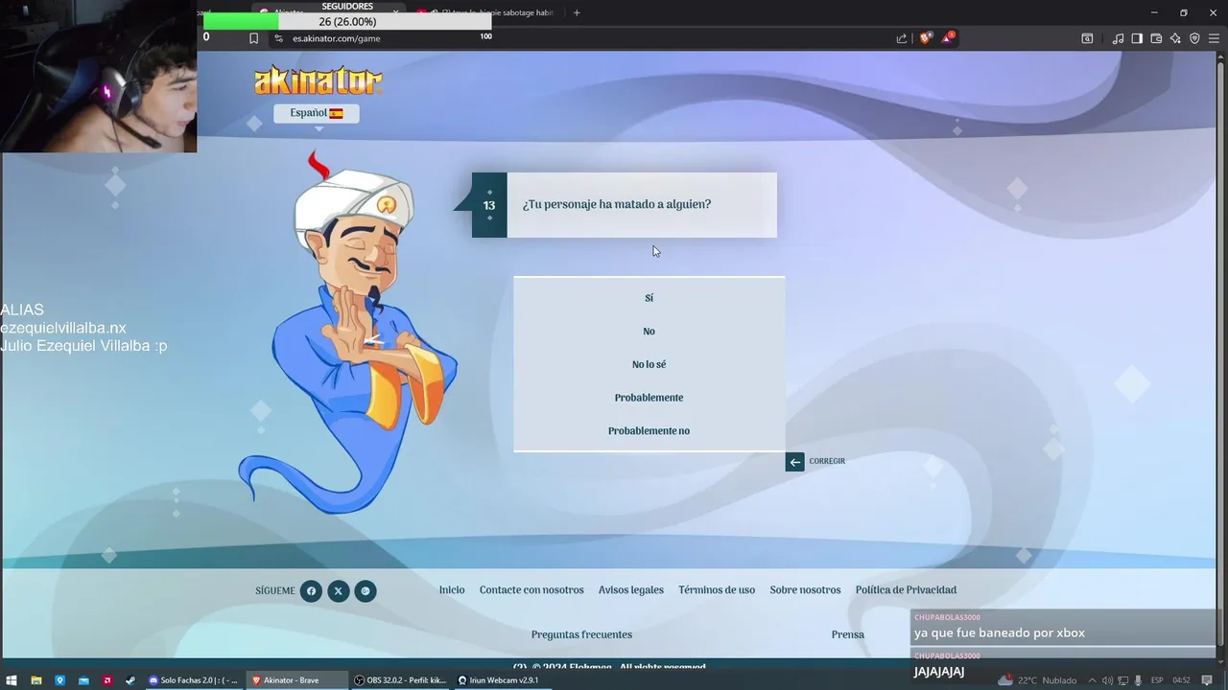The image size is (1228, 690).
Task: Open the Prensa footer link
Action: (x=848, y=634)
